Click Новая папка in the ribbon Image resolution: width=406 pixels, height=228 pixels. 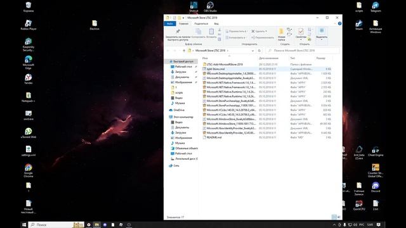click(282, 35)
